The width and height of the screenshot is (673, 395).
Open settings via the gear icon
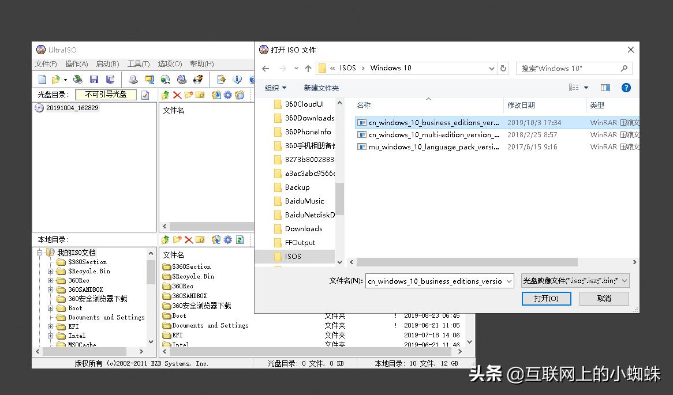click(x=227, y=95)
